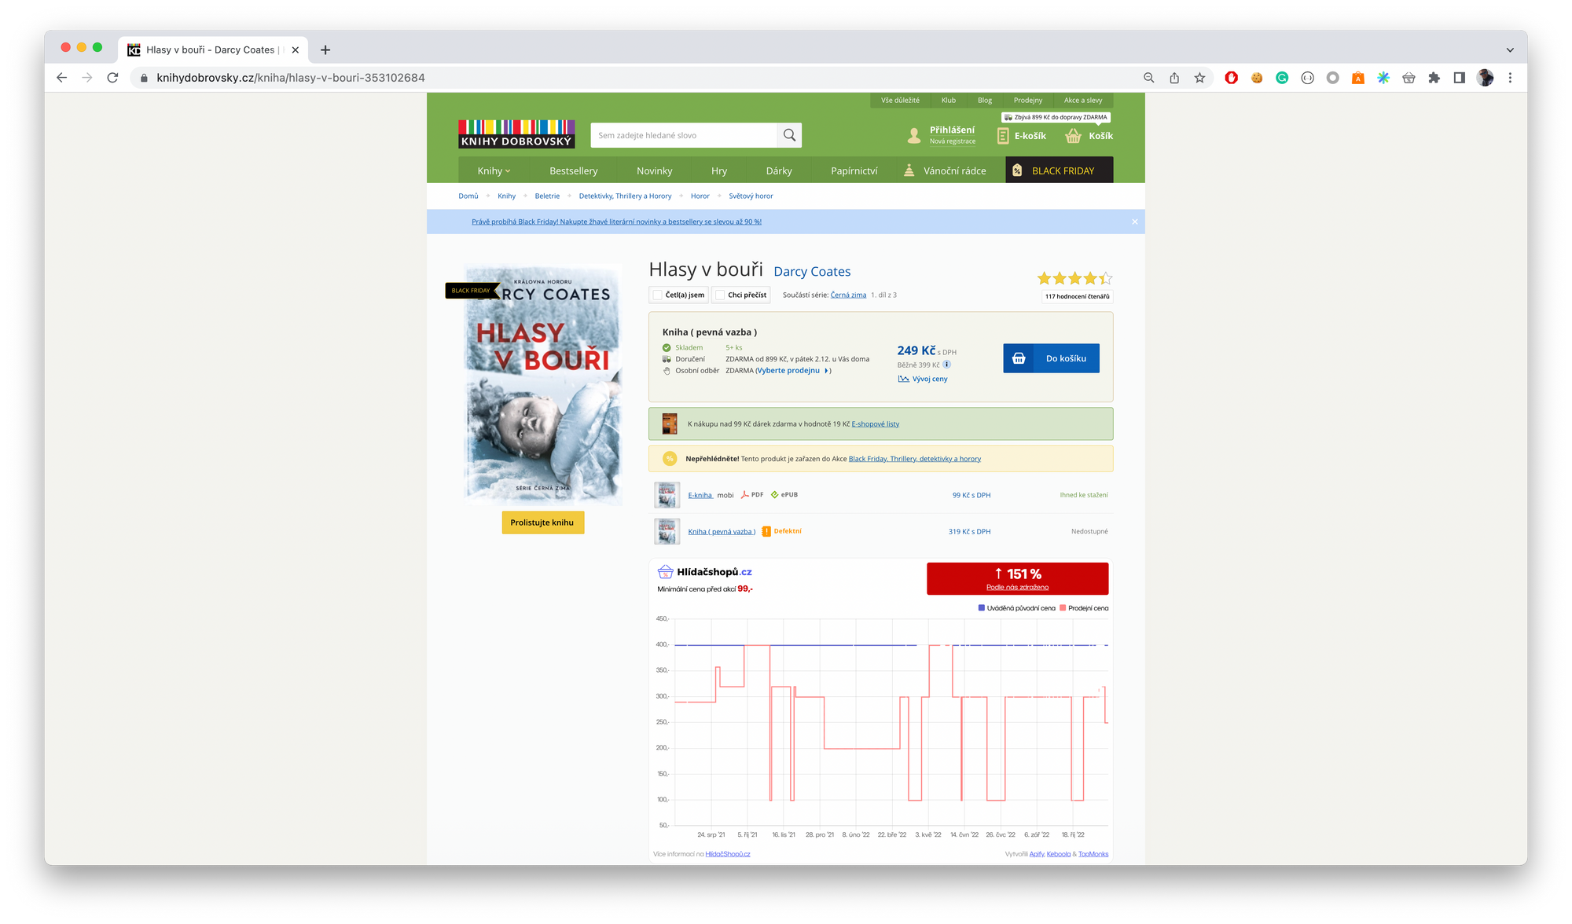The height and width of the screenshot is (924, 1572).
Task: Open the Bestsellery menu item
Action: point(573,170)
